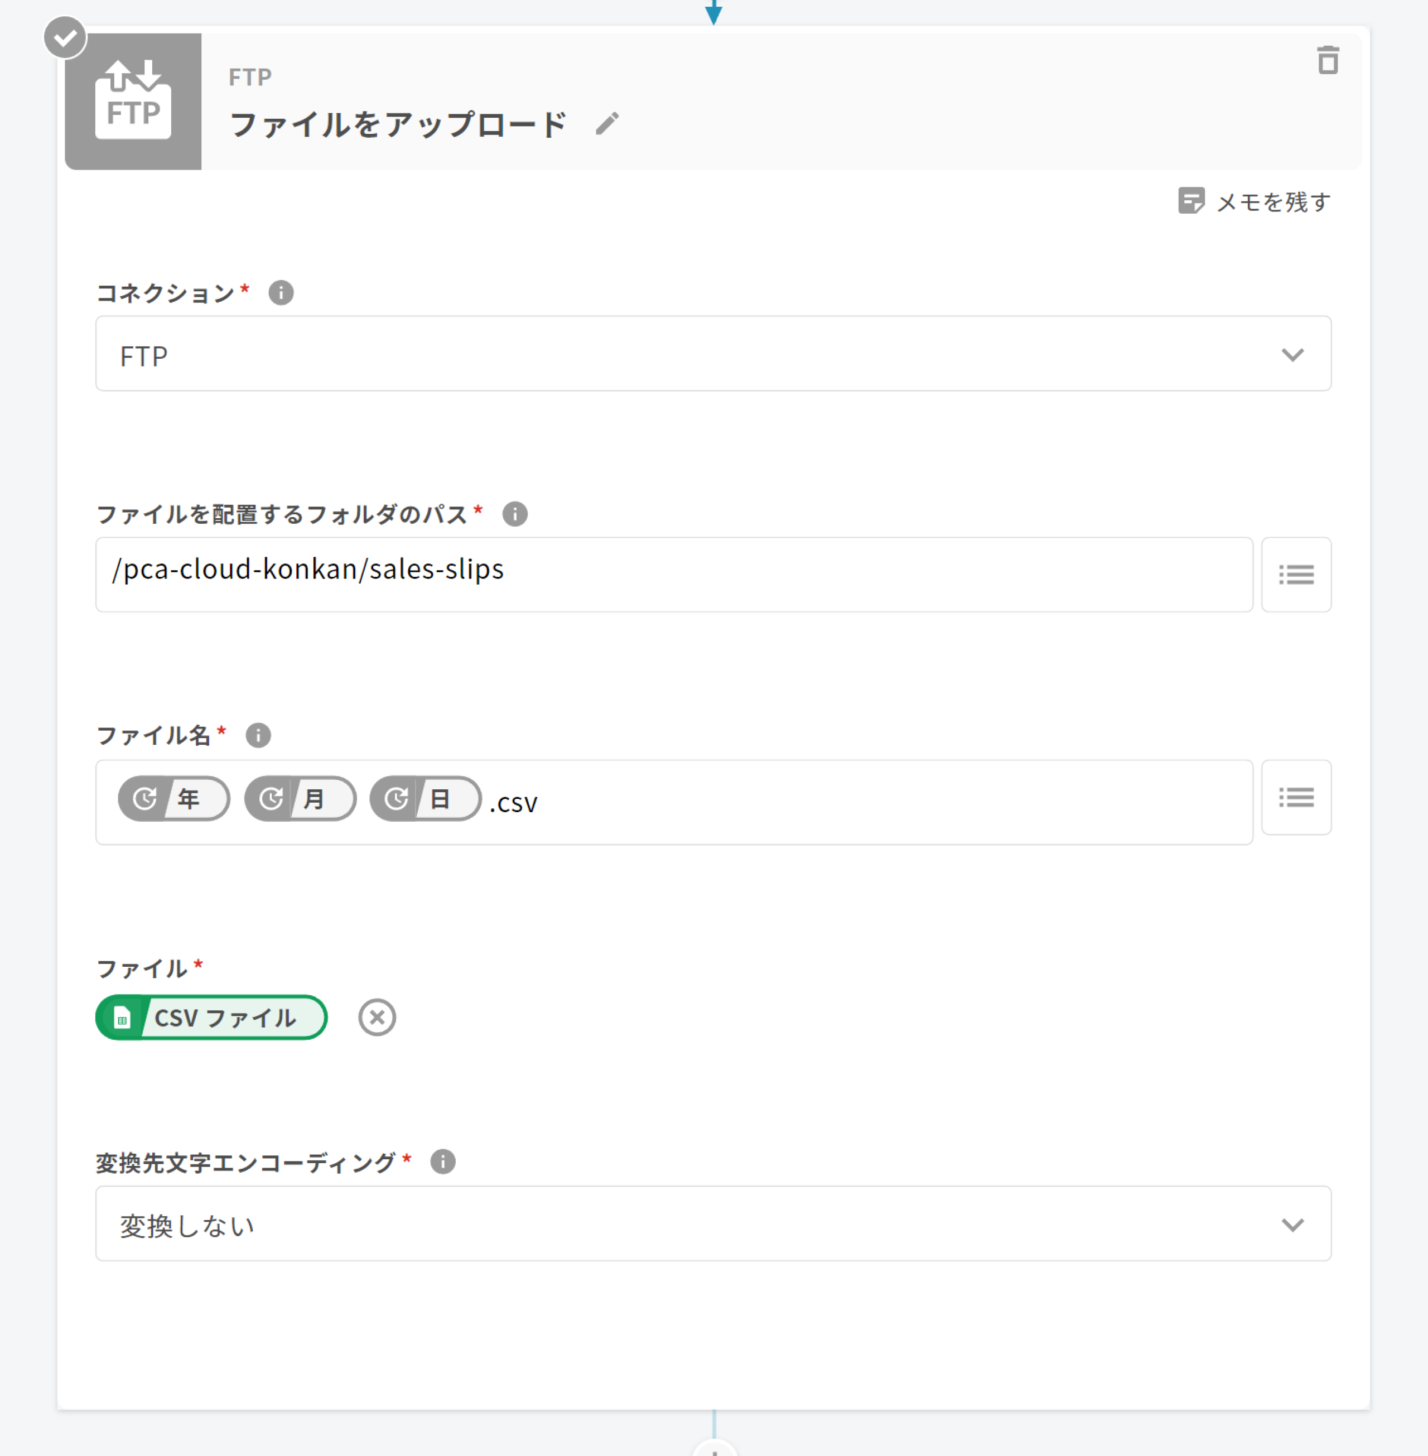
Task: Select the 年 date token
Action: pos(174,799)
